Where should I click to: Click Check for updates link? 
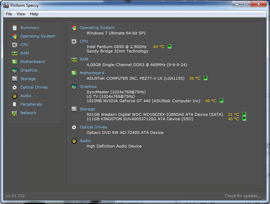pyautogui.click(x=242, y=196)
